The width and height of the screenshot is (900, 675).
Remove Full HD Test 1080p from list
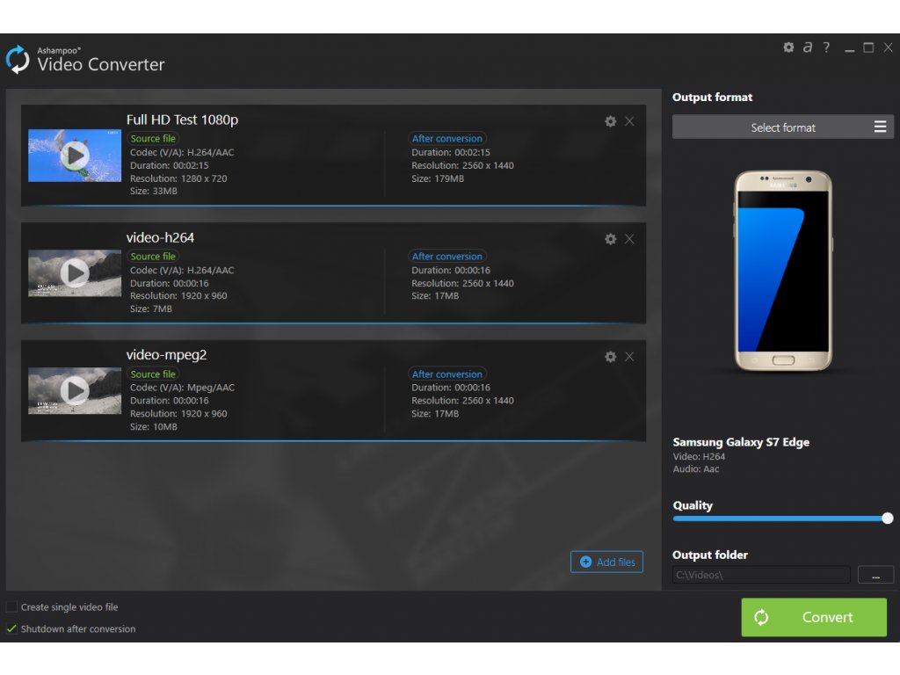(x=629, y=121)
